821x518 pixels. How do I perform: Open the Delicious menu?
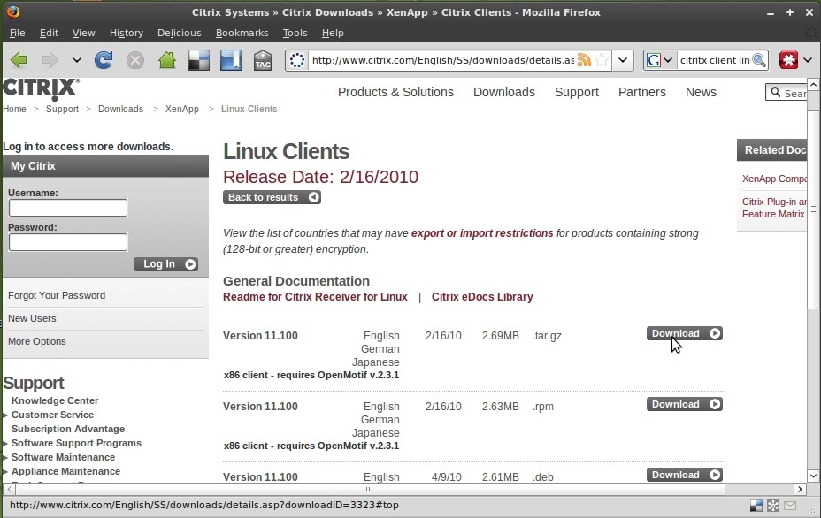coord(180,33)
